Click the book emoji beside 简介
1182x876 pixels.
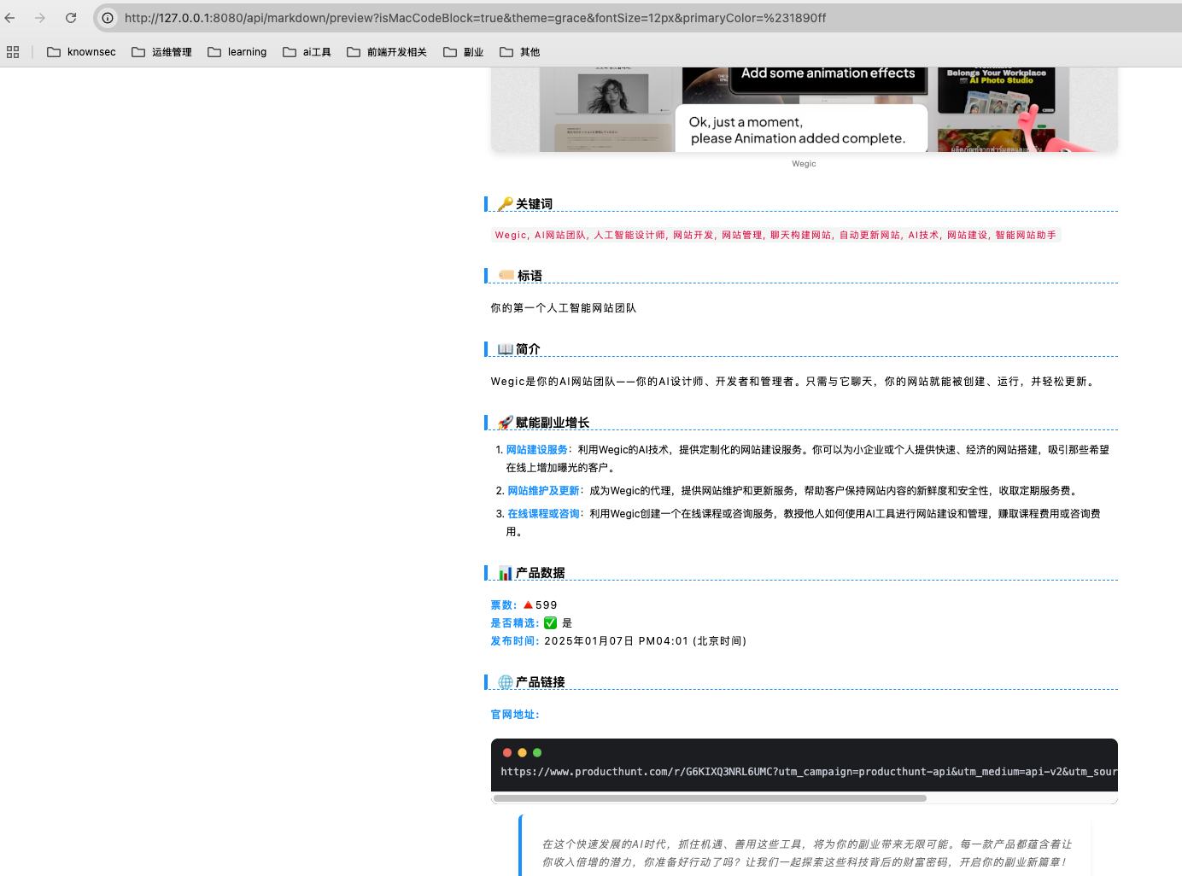tap(505, 349)
